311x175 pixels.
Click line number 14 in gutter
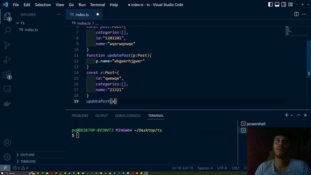(76, 72)
